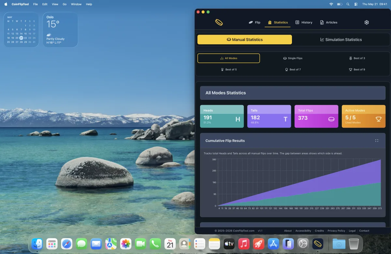Open the Help menu
The image size is (391, 254).
[x=89, y=4]
